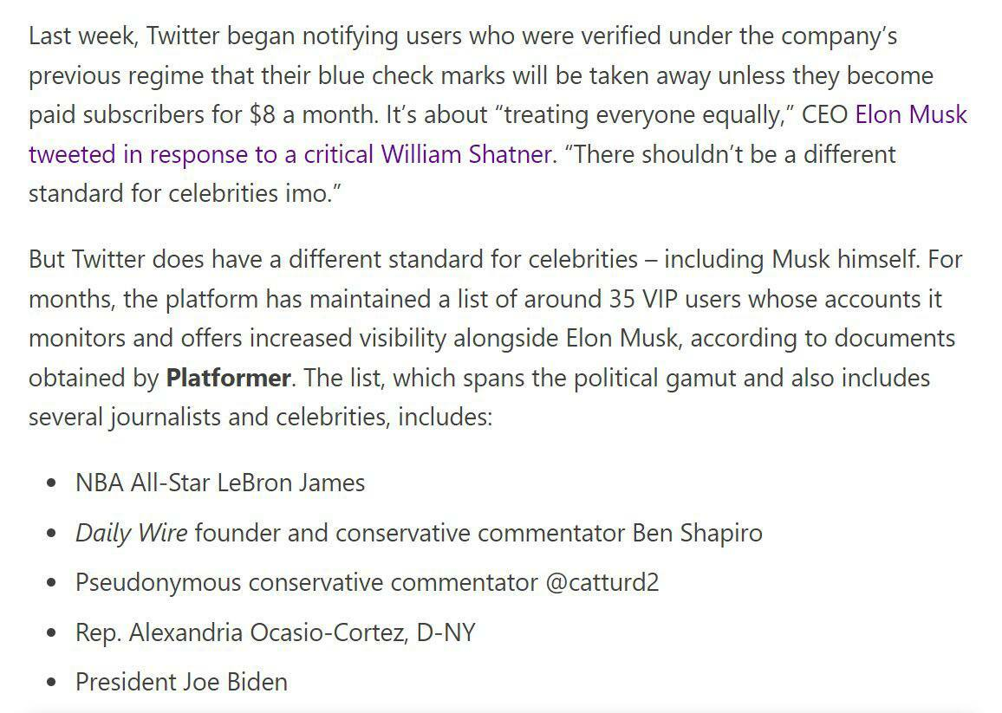Click the bullet point before LeBron James

(x=52, y=483)
